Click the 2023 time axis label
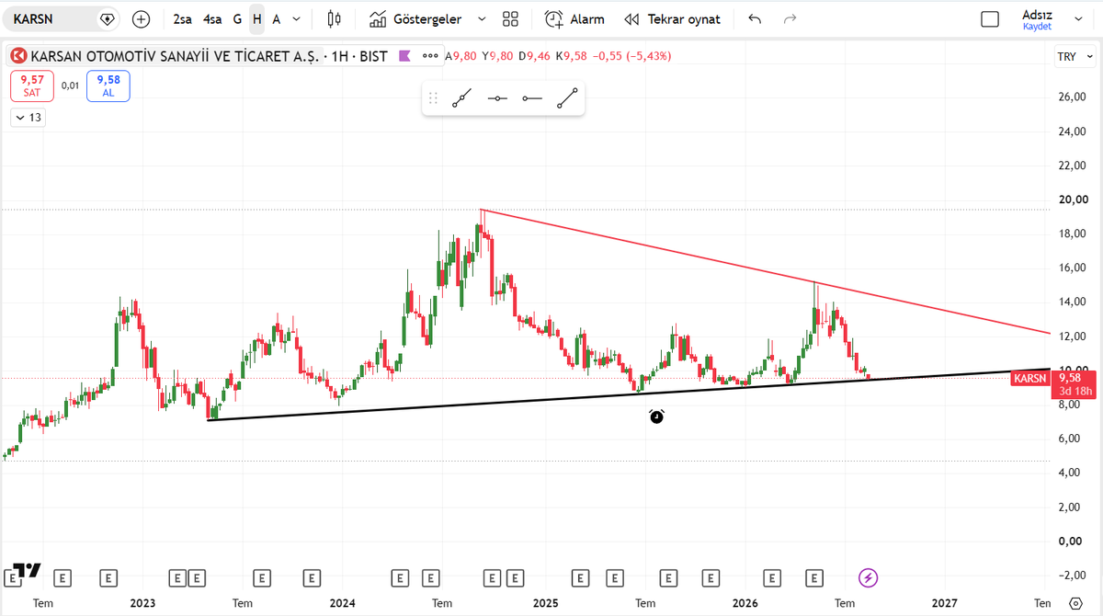 [142, 603]
